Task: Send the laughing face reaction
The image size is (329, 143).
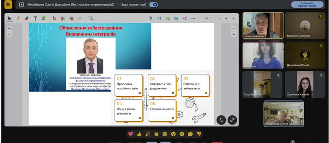Action: pos(165,134)
